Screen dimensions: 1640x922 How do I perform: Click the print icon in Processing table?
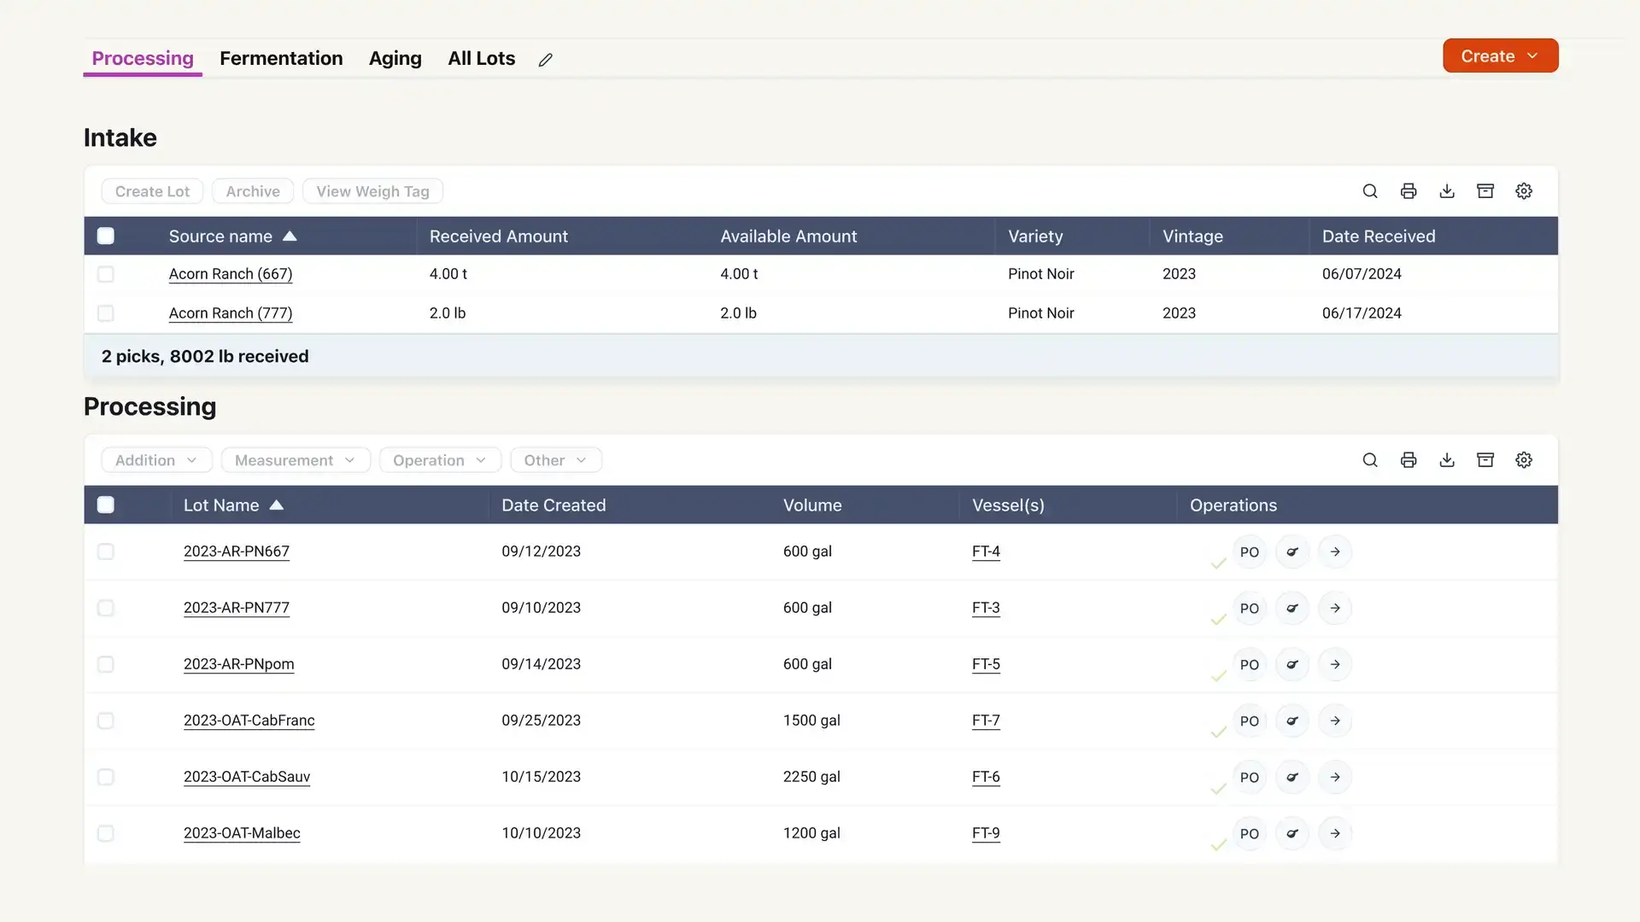1408,460
